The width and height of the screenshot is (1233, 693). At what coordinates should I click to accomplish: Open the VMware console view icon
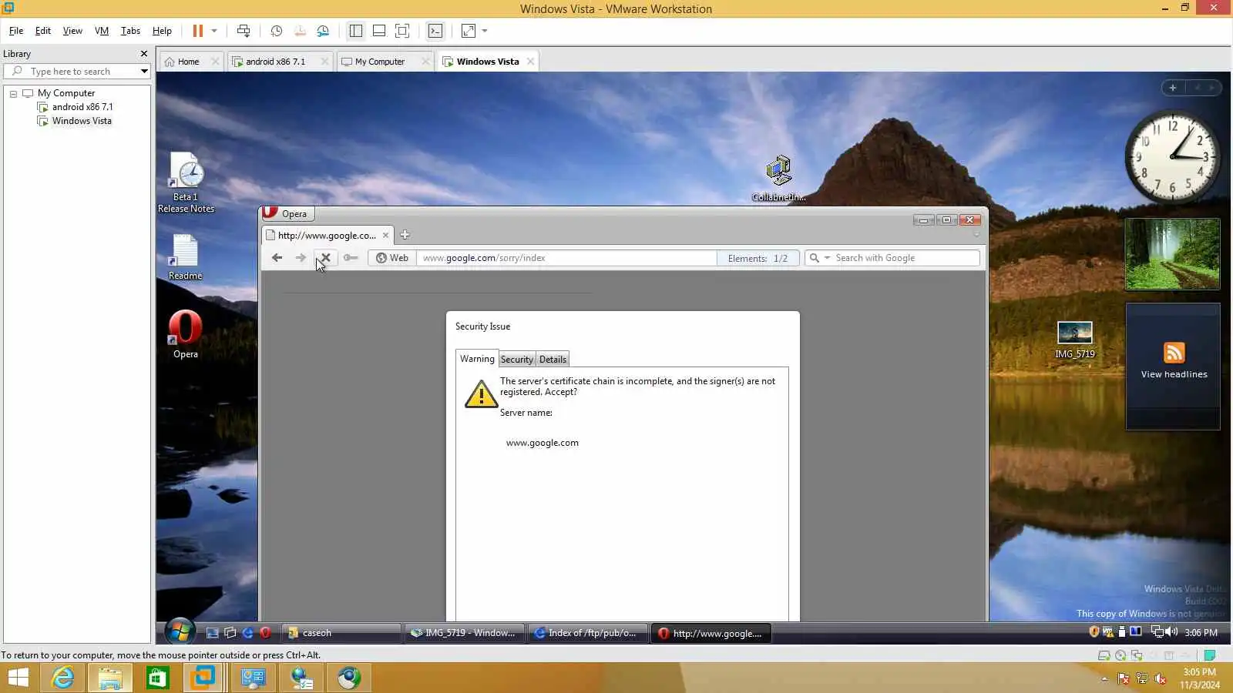(435, 31)
